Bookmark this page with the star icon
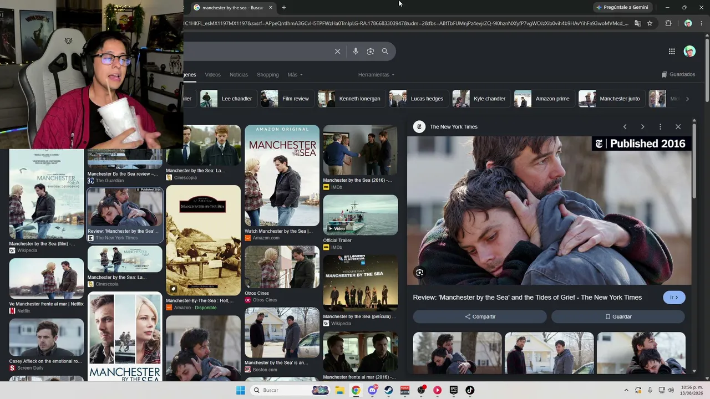Viewport: 710px width, 399px height. [650, 23]
